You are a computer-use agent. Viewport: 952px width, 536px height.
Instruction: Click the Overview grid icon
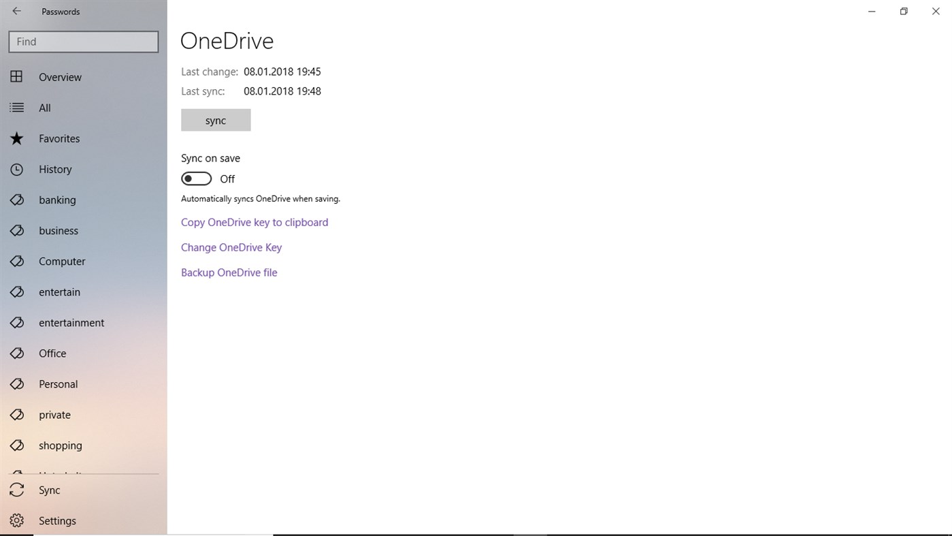(x=16, y=77)
